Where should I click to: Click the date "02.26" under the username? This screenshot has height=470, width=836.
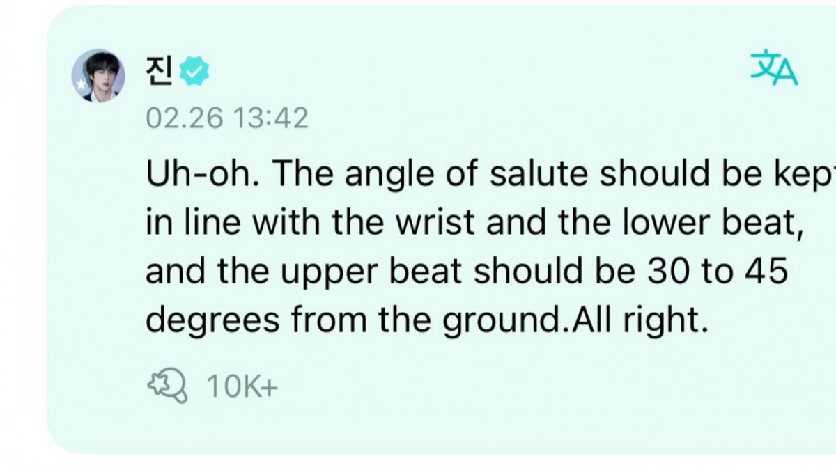coord(184,118)
